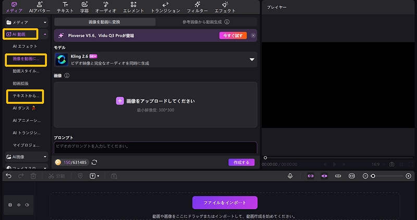Viewport: 417px width, 220px height.
Task: Step to previous frame in player
Action: point(325,164)
